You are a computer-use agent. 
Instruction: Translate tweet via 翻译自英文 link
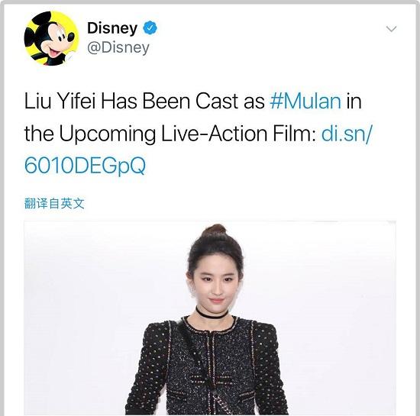click(54, 204)
